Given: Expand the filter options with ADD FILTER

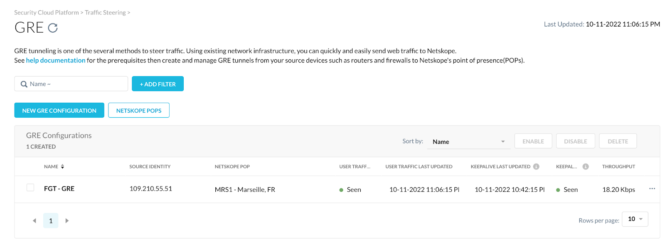Looking at the screenshot, I should (158, 84).
